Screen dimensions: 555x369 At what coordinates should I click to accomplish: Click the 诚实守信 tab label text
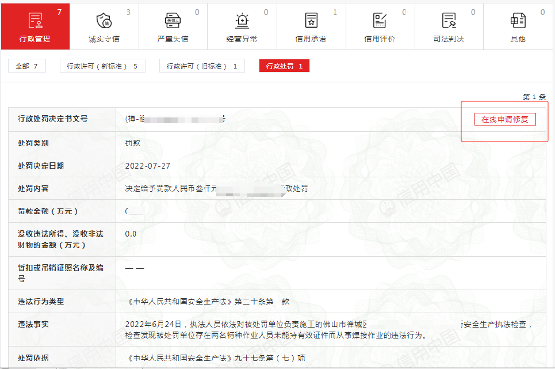click(104, 39)
